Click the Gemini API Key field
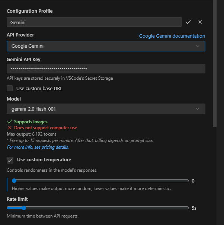Image resolution: width=224 pixels, height=225 pixels. 106,69
